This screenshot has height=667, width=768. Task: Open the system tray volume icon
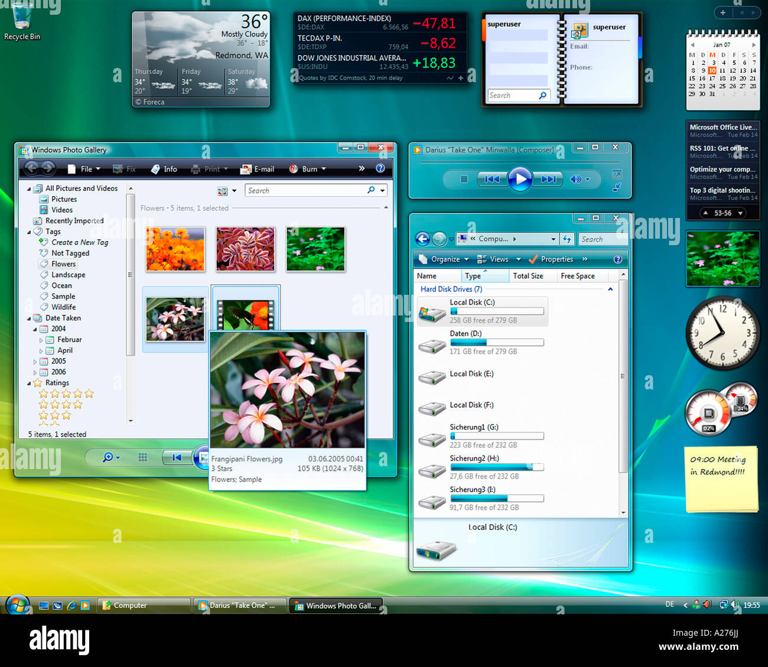pyautogui.click(x=736, y=605)
